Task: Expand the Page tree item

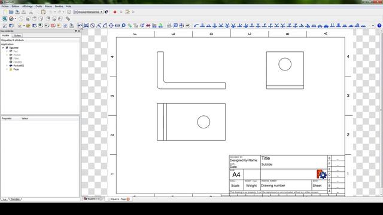Action: [x=7, y=69]
